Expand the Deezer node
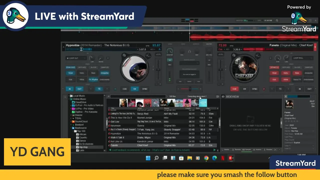Screen dimensions: 320x180 pos(71,115)
